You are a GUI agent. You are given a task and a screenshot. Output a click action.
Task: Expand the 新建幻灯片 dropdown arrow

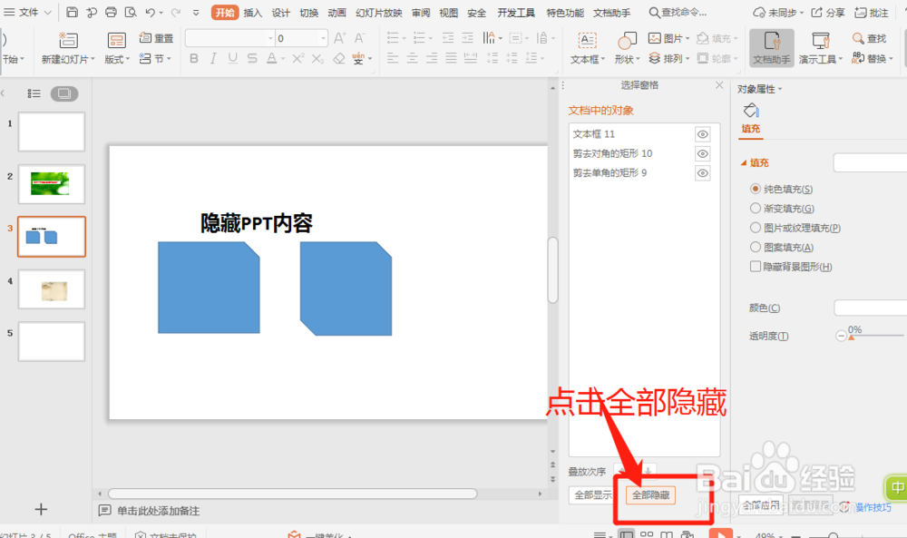pyautogui.click(x=93, y=59)
